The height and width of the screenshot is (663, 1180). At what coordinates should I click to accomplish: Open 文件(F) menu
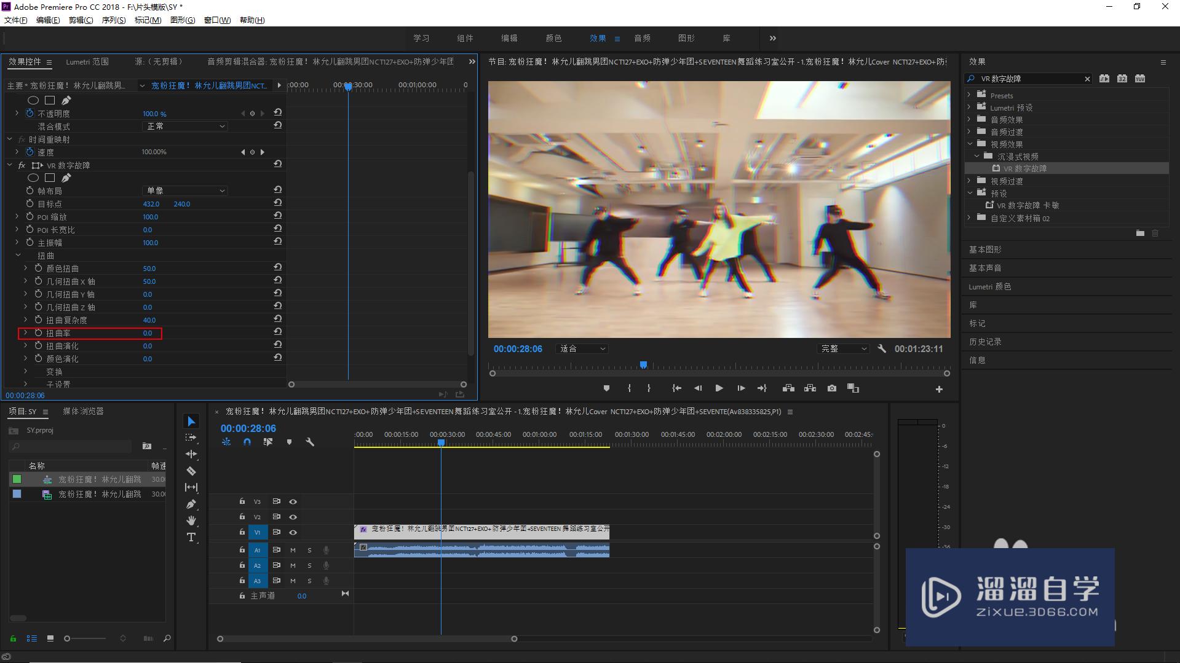(x=15, y=20)
